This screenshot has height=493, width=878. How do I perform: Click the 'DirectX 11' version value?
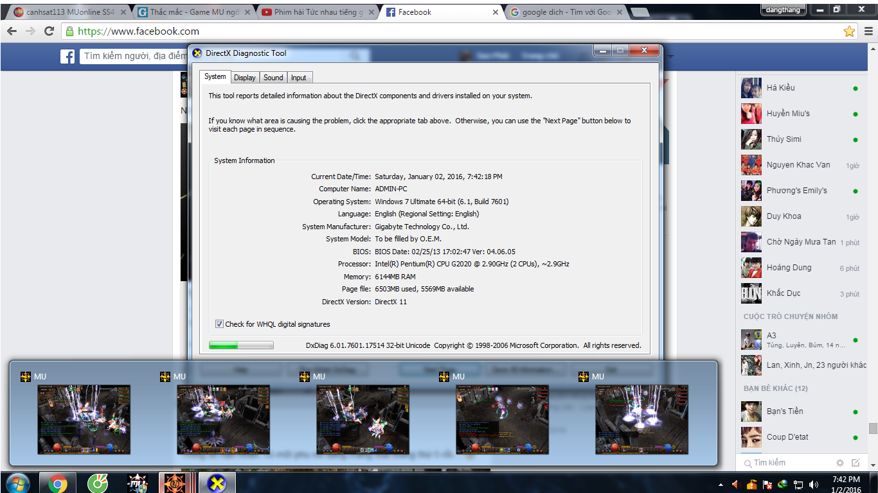click(x=391, y=302)
